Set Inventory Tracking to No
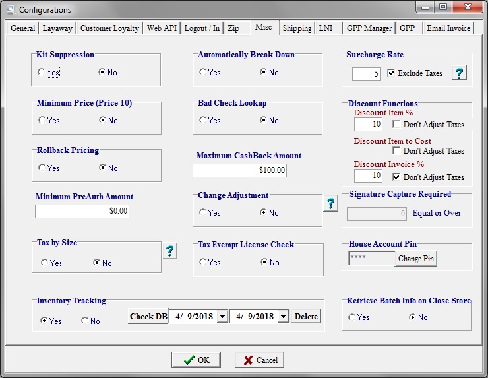This screenshot has width=488, height=378. pos(85,321)
